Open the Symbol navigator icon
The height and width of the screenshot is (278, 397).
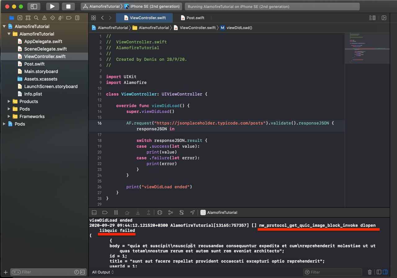pos(28,18)
